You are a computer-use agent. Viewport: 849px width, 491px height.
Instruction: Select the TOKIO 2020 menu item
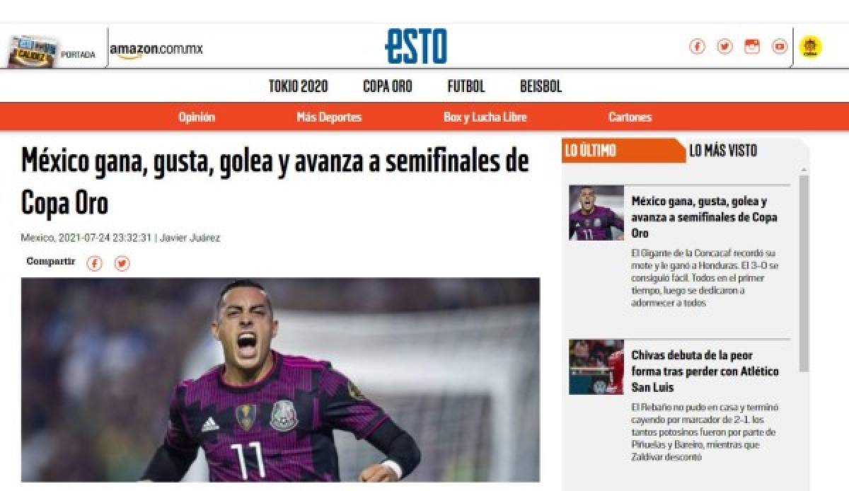click(x=299, y=86)
